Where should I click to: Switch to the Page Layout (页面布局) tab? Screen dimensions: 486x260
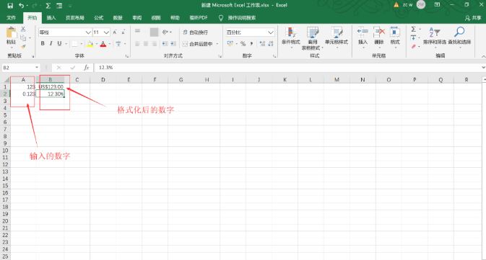pos(74,18)
